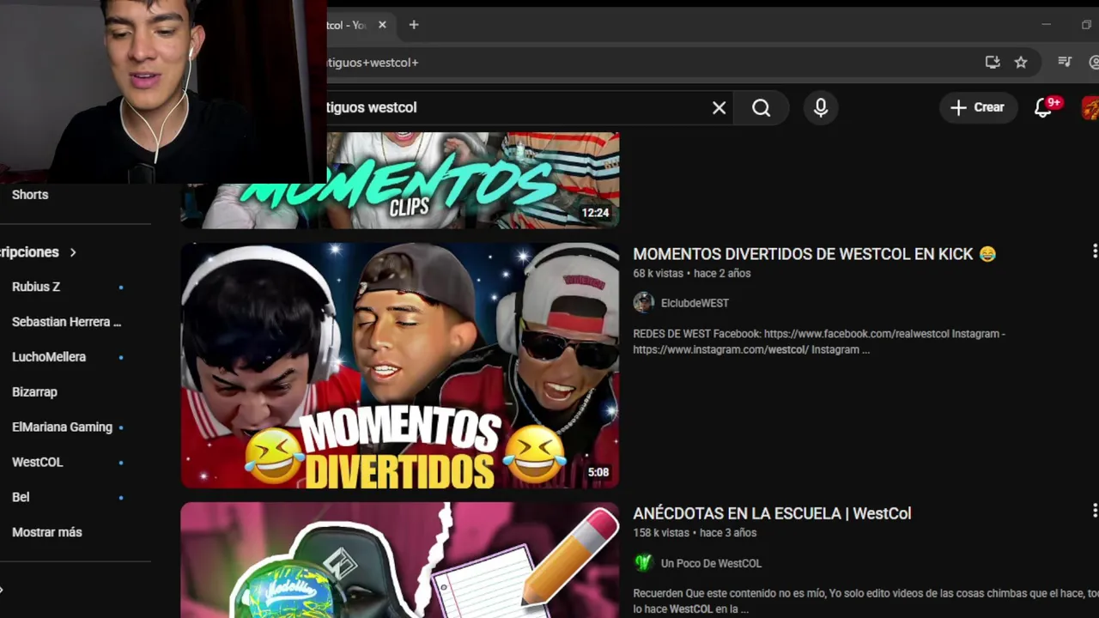Open video MOMENTOS DIVERTIDOS DE WESTCOL EN KICK title
Screen dimensions: 1099x618
(814, 254)
